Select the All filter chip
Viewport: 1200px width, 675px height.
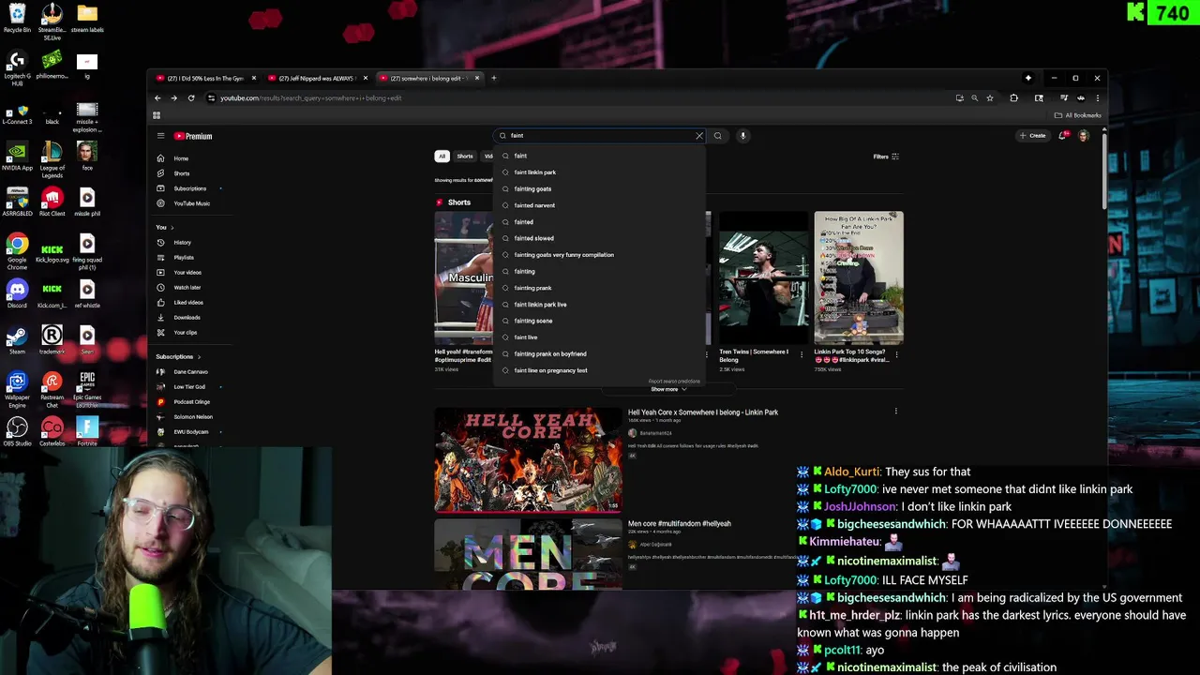pyautogui.click(x=442, y=157)
